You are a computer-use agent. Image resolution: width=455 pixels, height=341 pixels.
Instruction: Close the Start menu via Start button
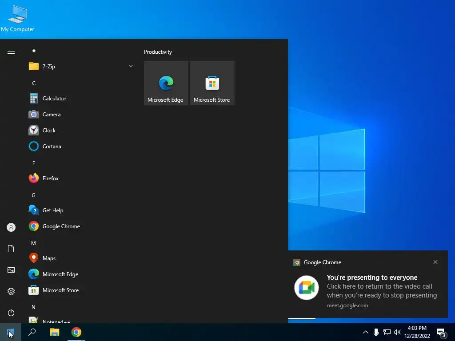coord(11,332)
